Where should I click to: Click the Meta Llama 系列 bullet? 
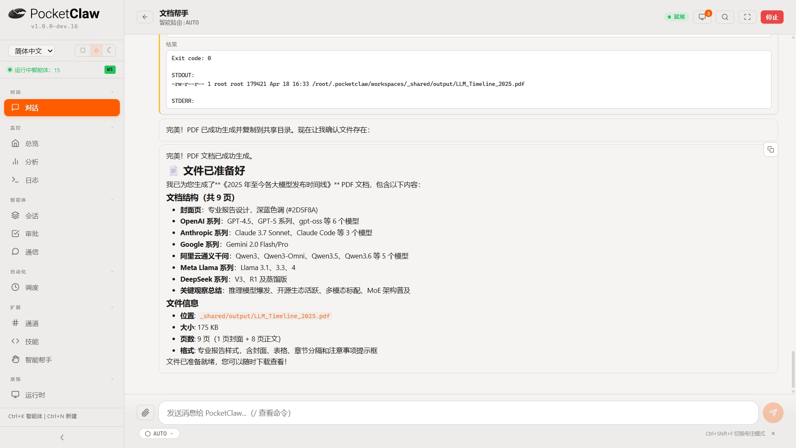238,268
